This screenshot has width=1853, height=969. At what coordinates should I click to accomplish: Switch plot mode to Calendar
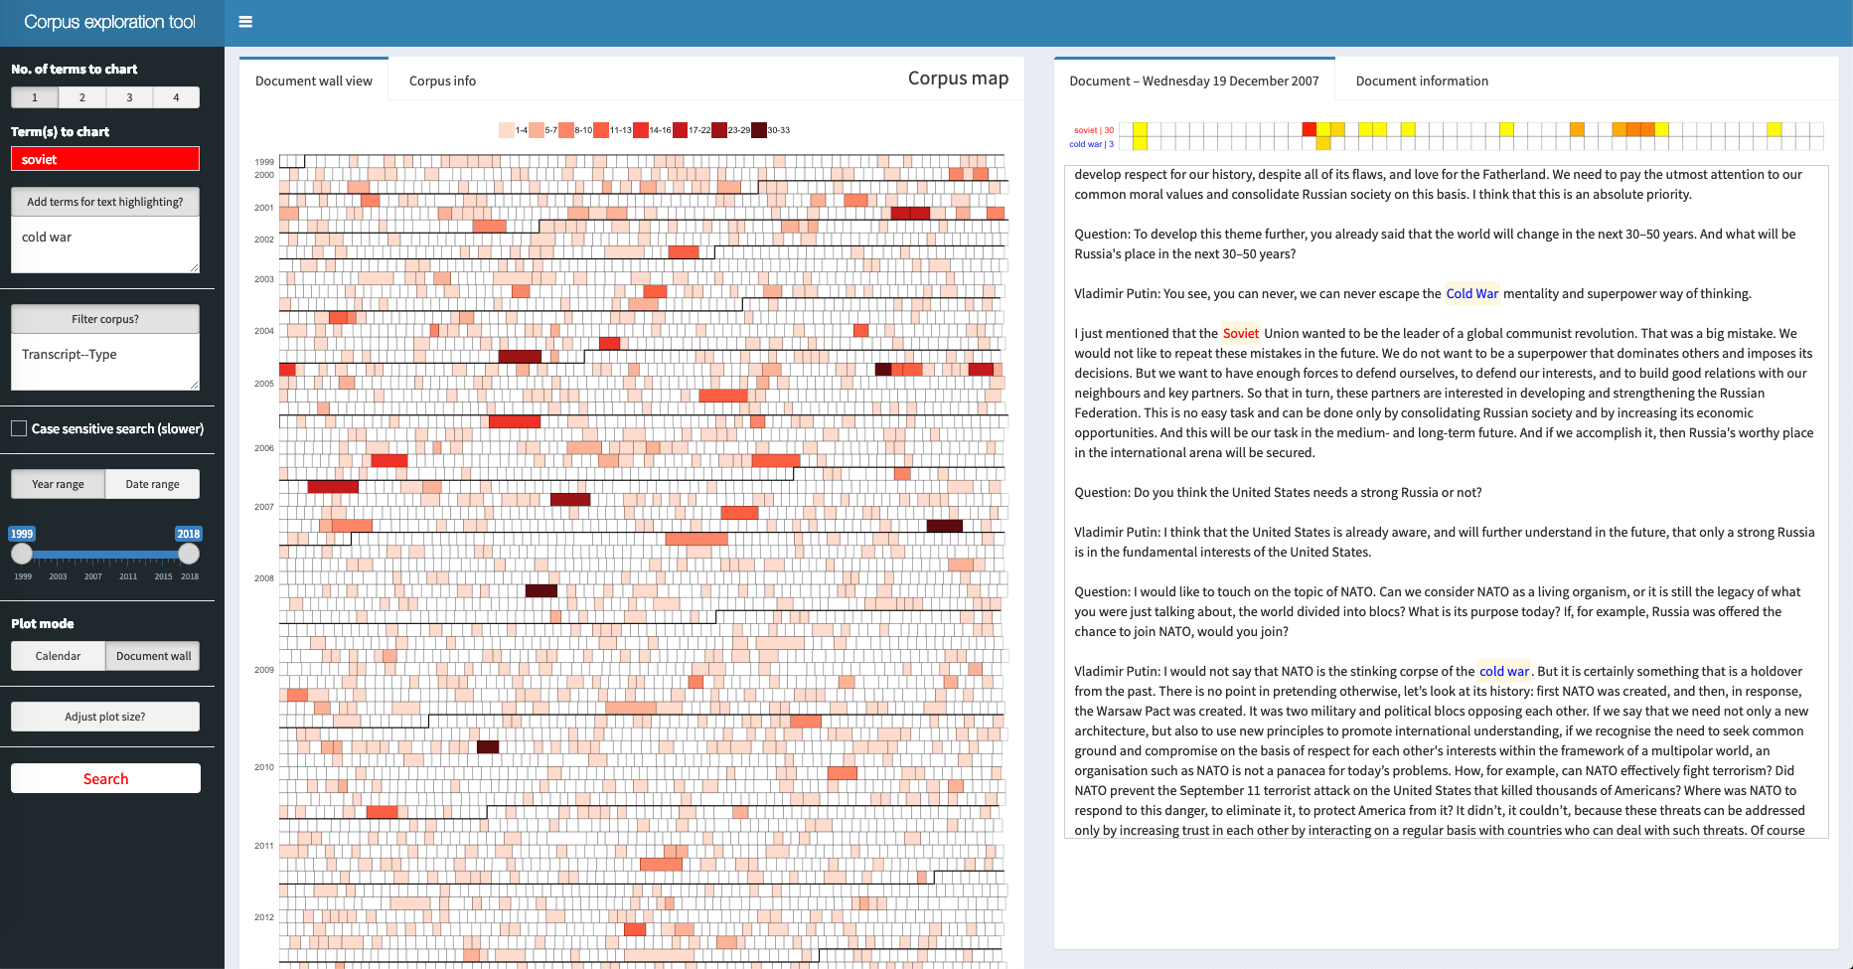coord(58,656)
